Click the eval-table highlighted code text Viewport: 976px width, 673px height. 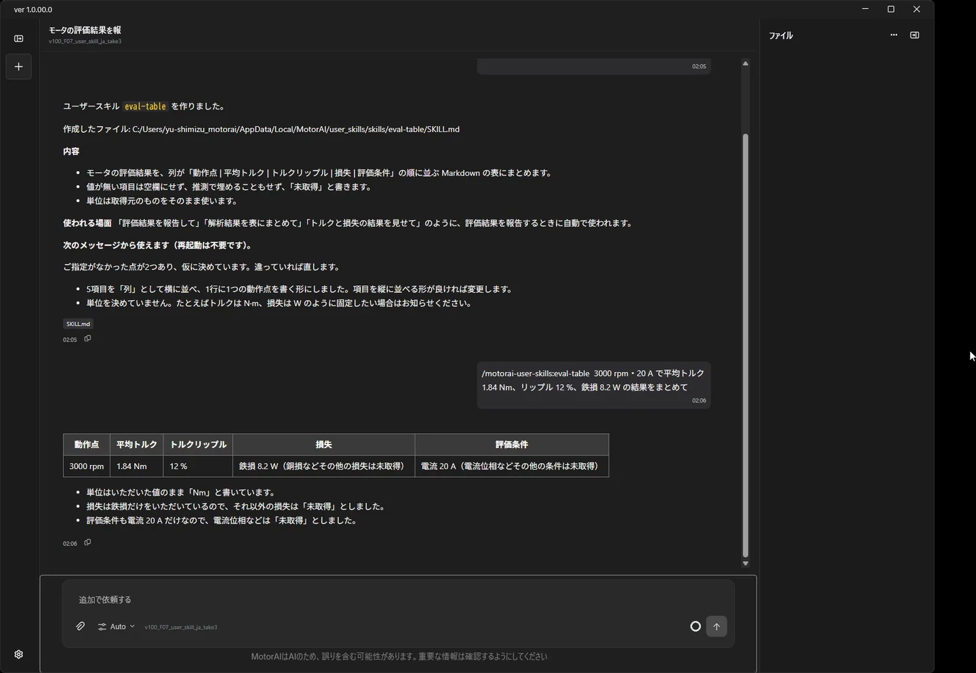pos(145,106)
